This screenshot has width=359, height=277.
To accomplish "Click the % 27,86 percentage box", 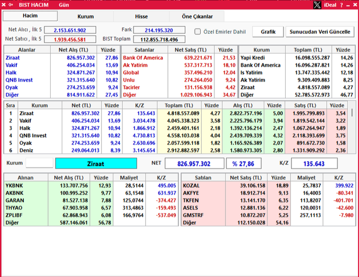I will click(x=243, y=163).
